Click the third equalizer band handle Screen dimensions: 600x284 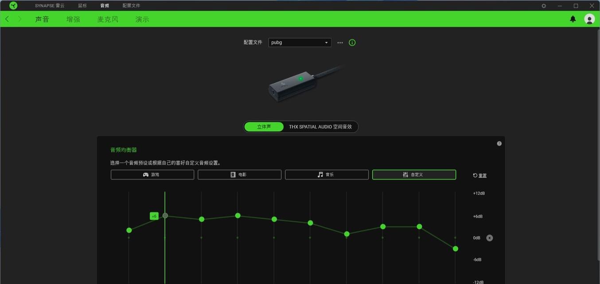202,219
